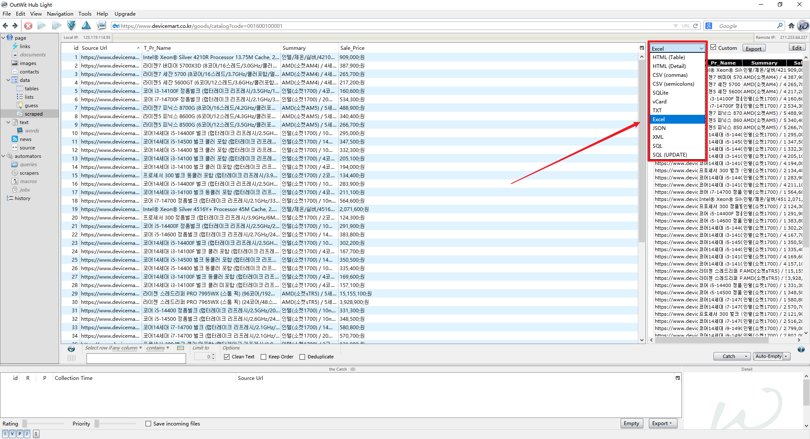Open the documents view in the sidebar
This screenshot has height=439, width=810.
32,55
